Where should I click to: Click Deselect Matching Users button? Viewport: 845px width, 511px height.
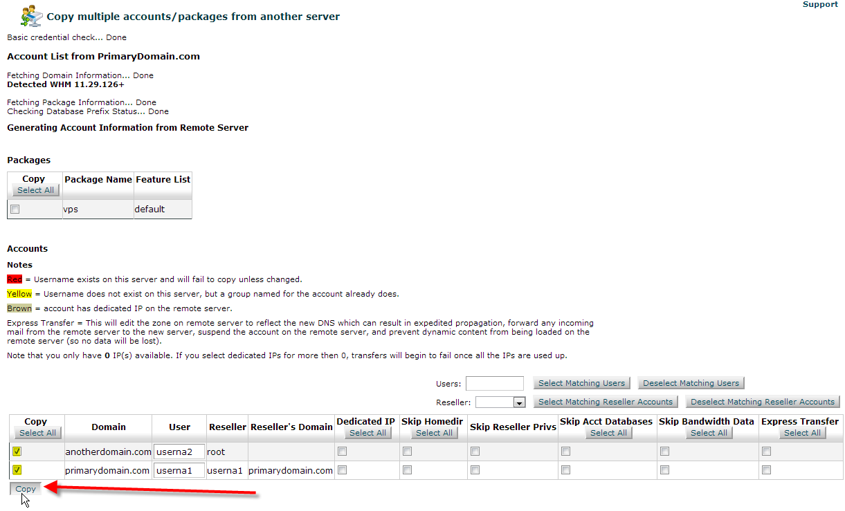[691, 383]
